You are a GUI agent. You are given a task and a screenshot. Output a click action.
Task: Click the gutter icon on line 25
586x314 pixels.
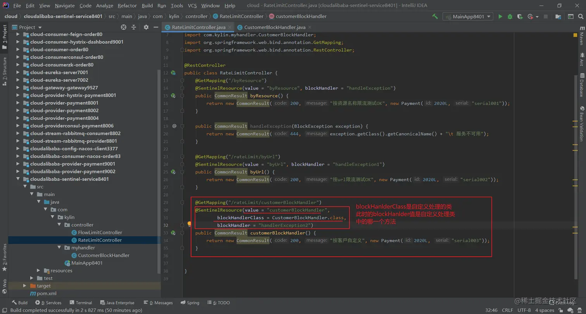click(174, 172)
